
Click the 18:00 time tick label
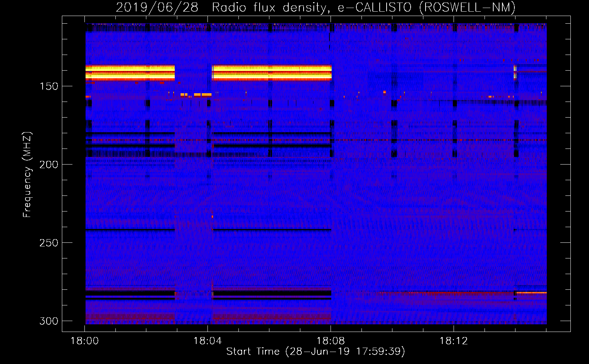click(84, 341)
